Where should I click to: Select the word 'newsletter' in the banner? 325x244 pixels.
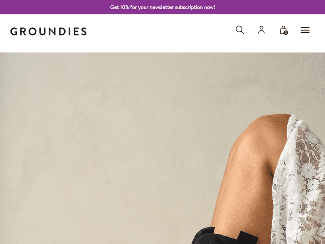click(162, 7)
